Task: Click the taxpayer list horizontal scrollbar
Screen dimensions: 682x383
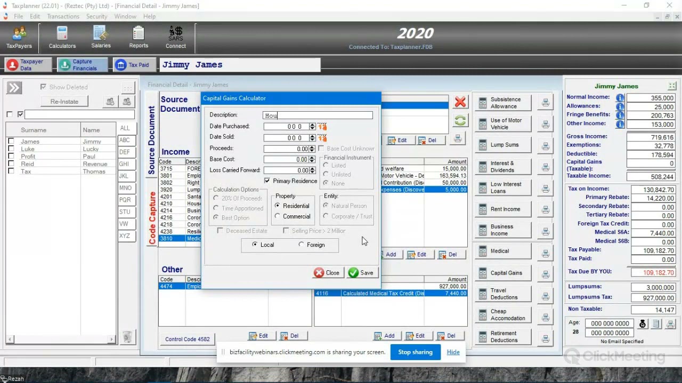Action: 61,339
